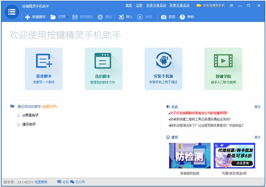Image resolution: width=266 pixels, height=187 pixels.
Task: Click 检查更新 in the status bar
Action: [x=41, y=182]
